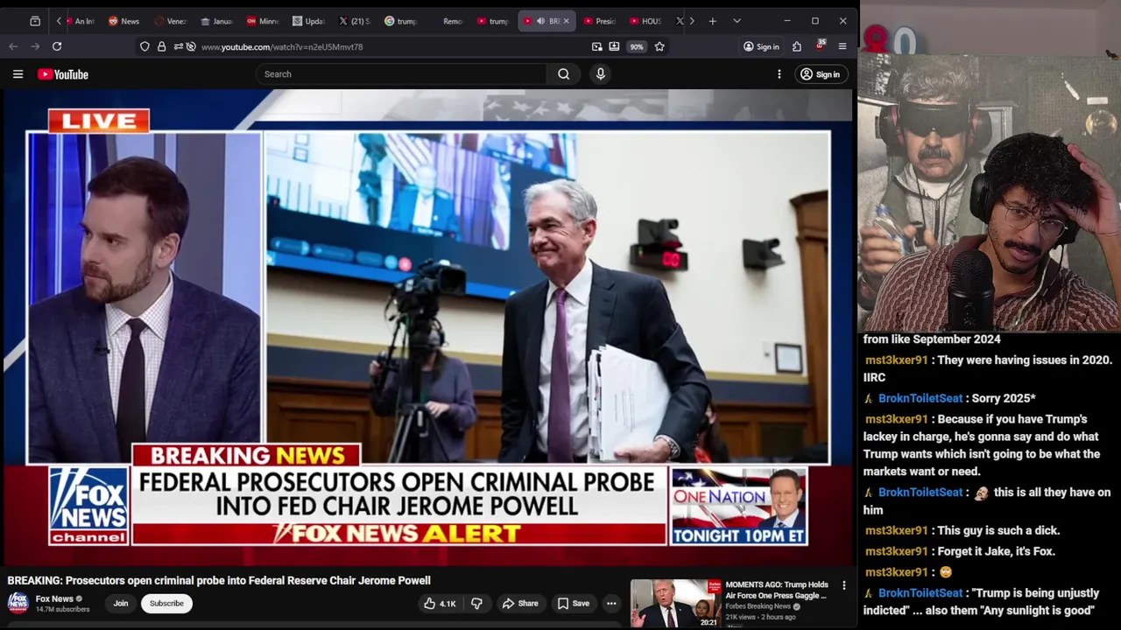Close the active BRE YouTube tab
This screenshot has width=1121, height=630.
pos(566,21)
